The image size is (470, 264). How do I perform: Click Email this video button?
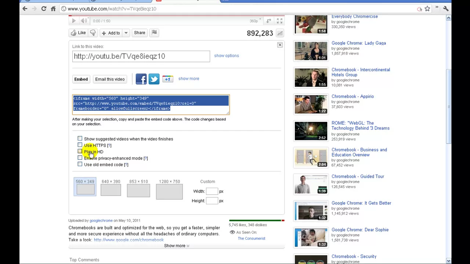pos(110,79)
